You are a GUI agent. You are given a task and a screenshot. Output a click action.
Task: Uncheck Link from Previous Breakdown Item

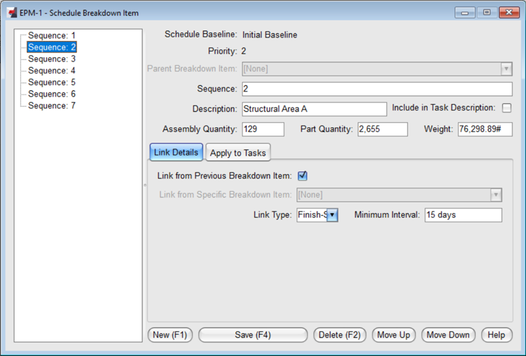click(302, 175)
